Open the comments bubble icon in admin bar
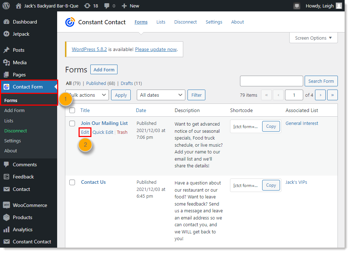Viewport: 350px width, 253px height. [107, 6]
